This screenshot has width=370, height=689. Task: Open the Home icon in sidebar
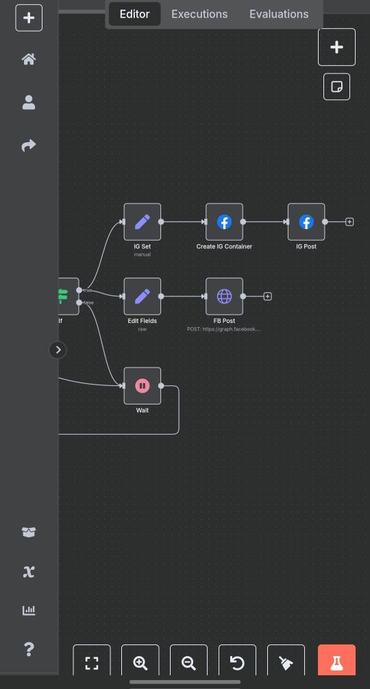coord(29,59)
